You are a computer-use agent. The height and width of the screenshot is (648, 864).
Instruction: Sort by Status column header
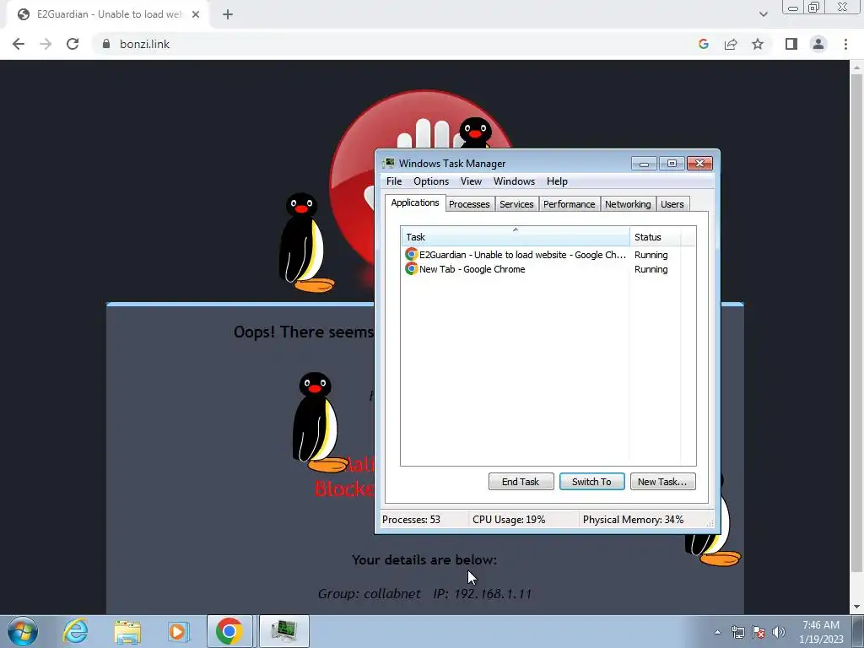656,237
